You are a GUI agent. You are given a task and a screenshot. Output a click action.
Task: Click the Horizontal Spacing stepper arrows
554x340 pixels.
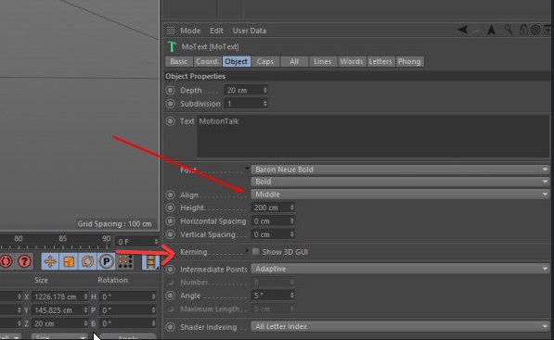[291, 221]
